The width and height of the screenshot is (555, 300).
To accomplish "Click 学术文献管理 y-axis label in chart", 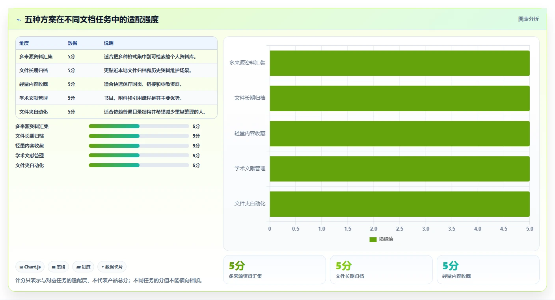I will 250,169.
